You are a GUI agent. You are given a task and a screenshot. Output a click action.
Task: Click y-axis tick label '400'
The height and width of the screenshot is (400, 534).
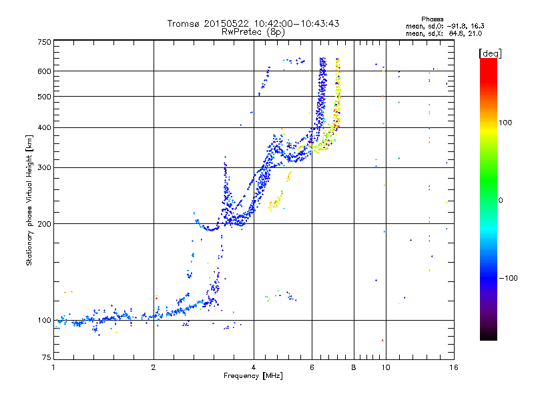(45, 127)
